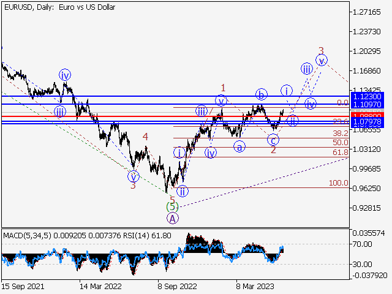Select the purple dashed rising trendline
This screenshot has height=294, width=392.
pos(264,183)
